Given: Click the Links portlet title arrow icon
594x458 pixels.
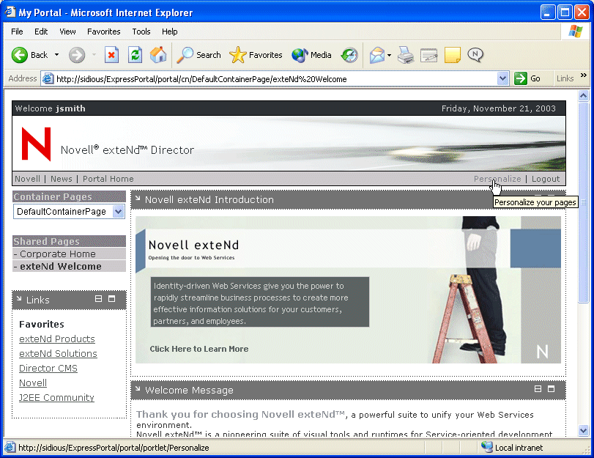Looking at the screenshot, I should [19, 299].
